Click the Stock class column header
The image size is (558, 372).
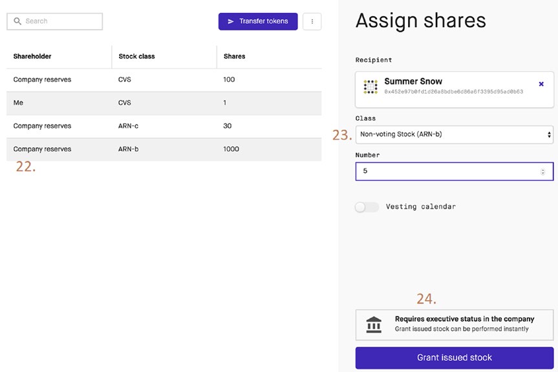[136, 56]
